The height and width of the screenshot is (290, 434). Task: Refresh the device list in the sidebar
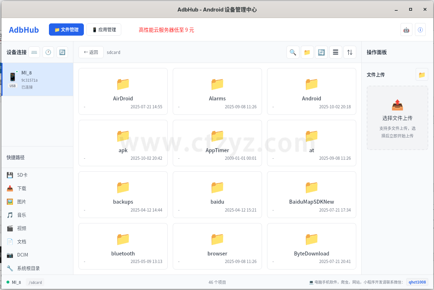tap(62, 52)
